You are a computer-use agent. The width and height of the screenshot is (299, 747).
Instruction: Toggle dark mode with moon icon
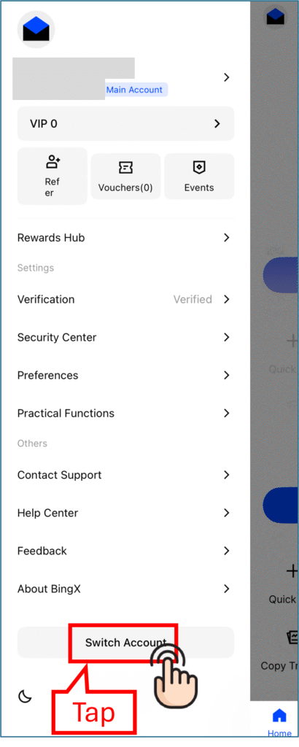click(x=25, y=697)
